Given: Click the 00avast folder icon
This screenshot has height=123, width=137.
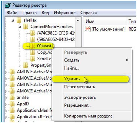Looking at the screenshot, I should 32,46.
